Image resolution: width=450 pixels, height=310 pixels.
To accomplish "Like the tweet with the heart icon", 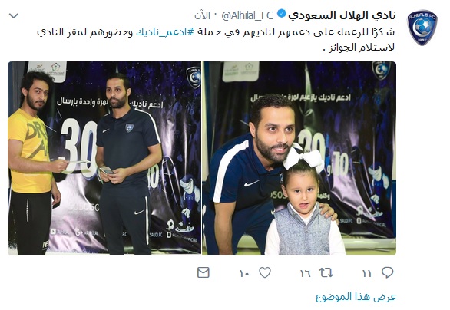I will tap(265, 272).
